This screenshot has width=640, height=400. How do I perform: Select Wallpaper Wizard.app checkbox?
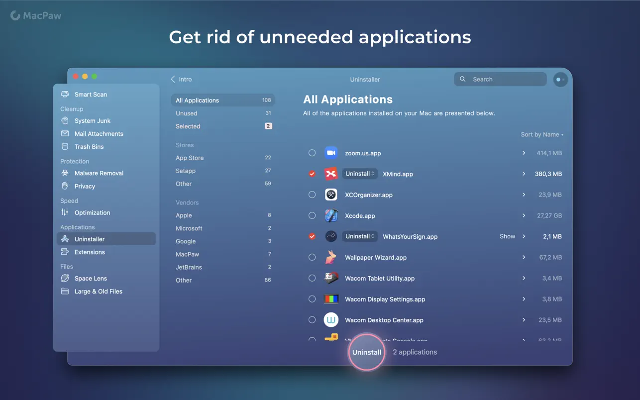click(x=312, y=257)
